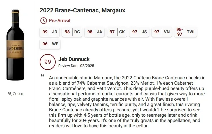Screen dimensions: 212x134
Task: Select the 99 JD score badge
Action: point(50,32)
